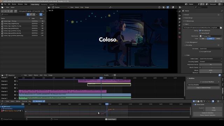Expand the Frame Range panel
This screenshot has width=224, height=126.
point(188,18)
